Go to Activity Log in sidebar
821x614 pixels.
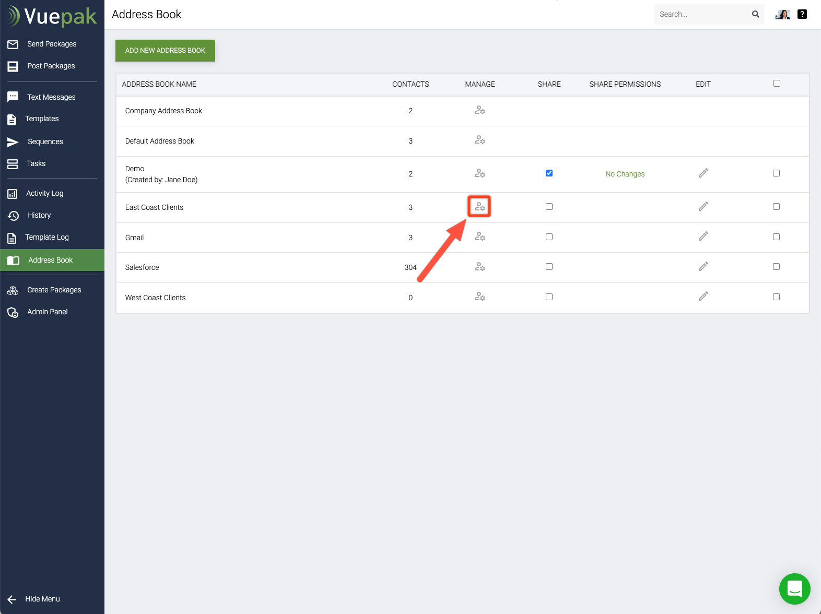[x=45, y=193]
